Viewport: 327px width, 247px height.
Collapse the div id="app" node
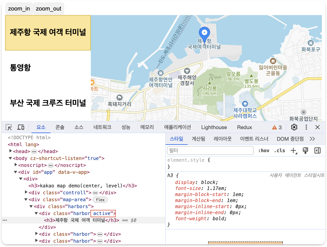15,172
